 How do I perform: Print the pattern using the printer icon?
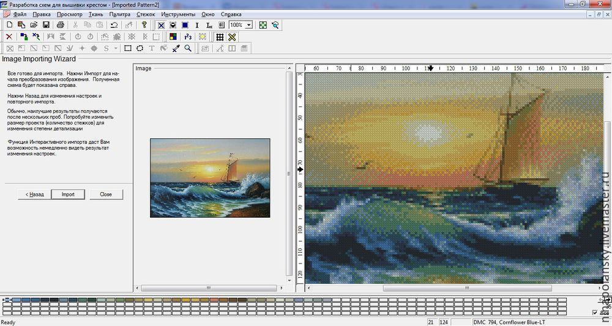pos(61,25)
